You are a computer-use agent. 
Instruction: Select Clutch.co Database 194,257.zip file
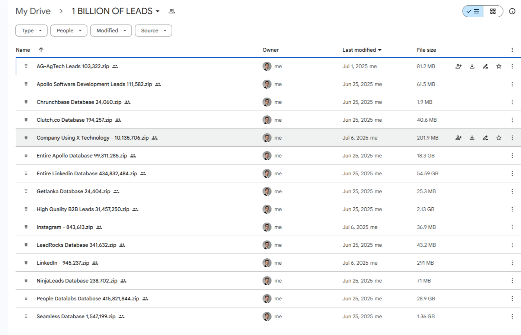coord(74,120)
